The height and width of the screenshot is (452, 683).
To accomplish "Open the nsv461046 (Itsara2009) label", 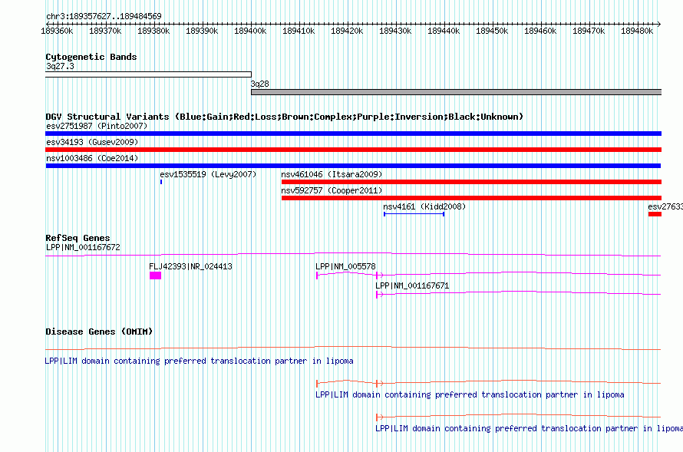I will 332,174.
